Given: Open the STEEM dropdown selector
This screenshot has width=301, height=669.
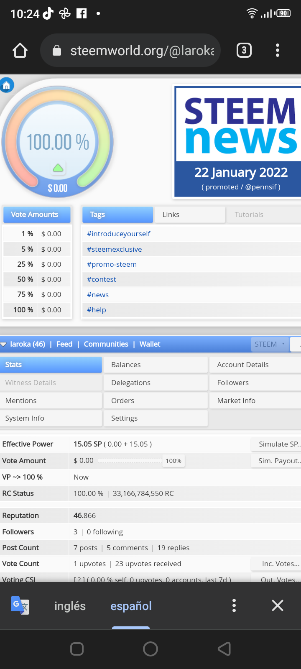Looking at the screenshot, I should pos(270,344).
